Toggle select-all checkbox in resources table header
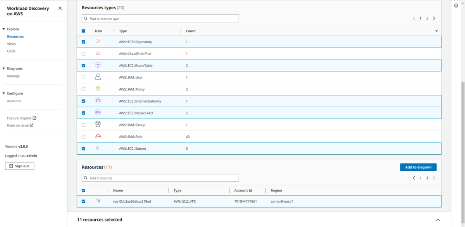 tap(83, 190)
